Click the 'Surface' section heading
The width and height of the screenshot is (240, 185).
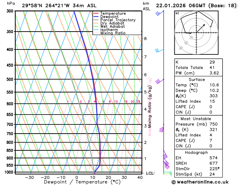coord(197,80)
